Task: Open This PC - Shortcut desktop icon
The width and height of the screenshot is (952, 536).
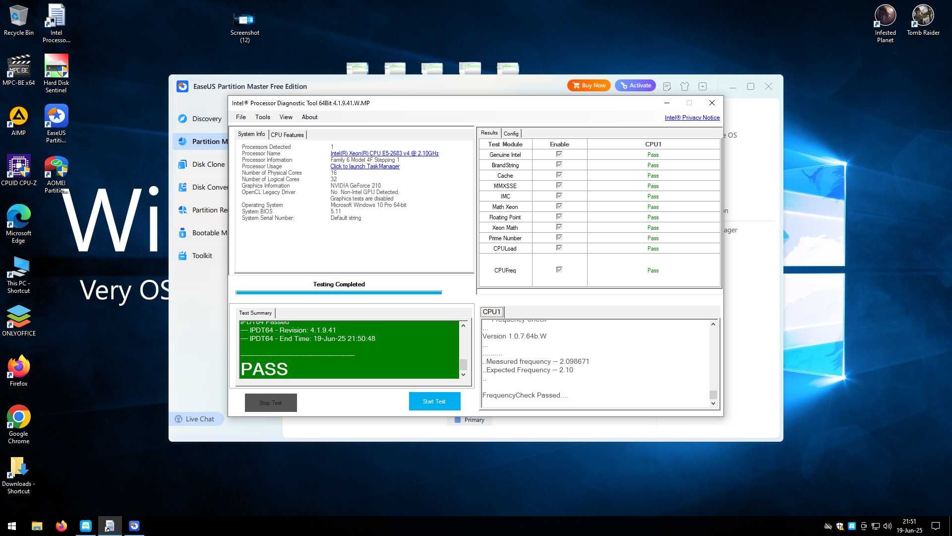Action: coord(18,274)
